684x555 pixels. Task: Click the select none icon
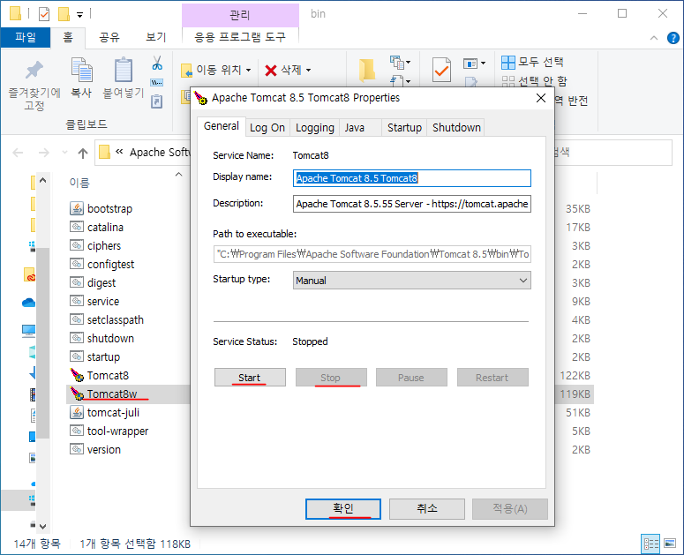pyautogui.click(x=508, y=81)
